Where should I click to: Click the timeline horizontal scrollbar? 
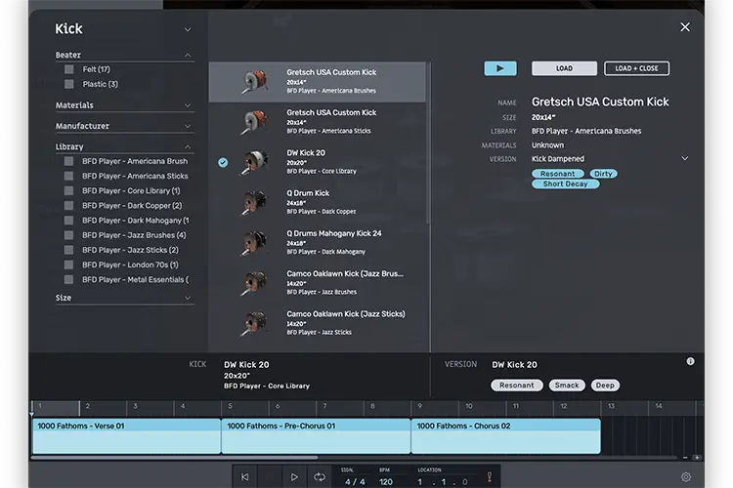(174, 458)
